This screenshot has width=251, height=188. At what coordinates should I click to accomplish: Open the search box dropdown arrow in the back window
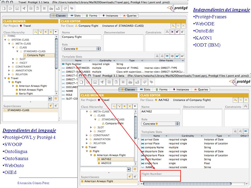click(50, 99)
